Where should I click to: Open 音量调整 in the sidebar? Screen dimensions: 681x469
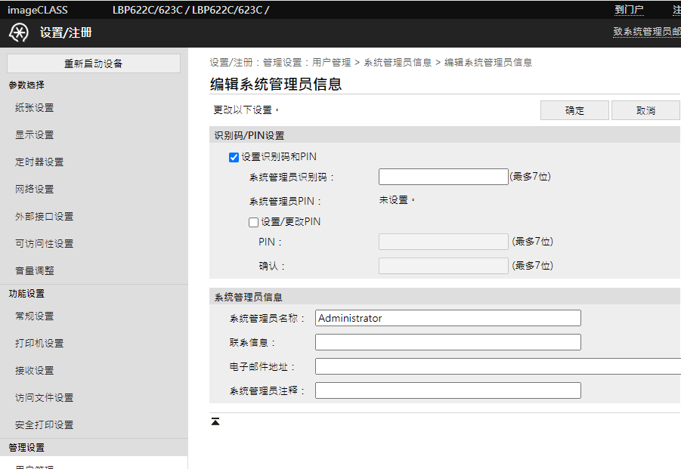click(x=34, y=270)
